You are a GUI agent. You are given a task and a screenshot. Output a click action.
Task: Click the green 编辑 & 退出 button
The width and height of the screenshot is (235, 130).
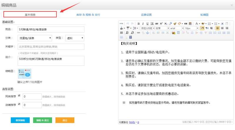(x=43, y=120)
